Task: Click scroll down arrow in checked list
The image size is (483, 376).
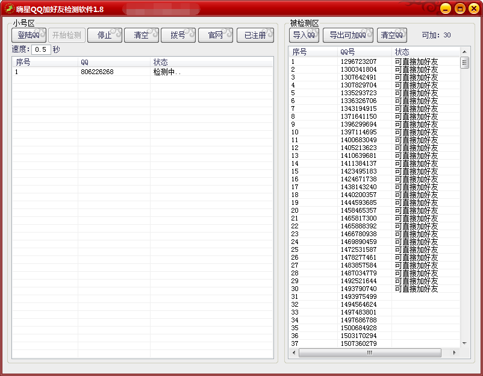Action: (x=464, y=343)
